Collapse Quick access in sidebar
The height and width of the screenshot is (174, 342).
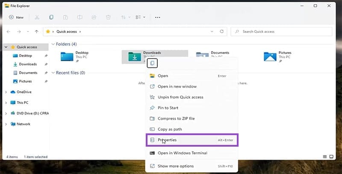point(6,47)
